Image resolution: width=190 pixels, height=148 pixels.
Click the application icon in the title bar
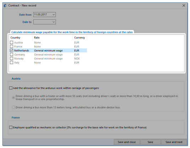point(5,6)
